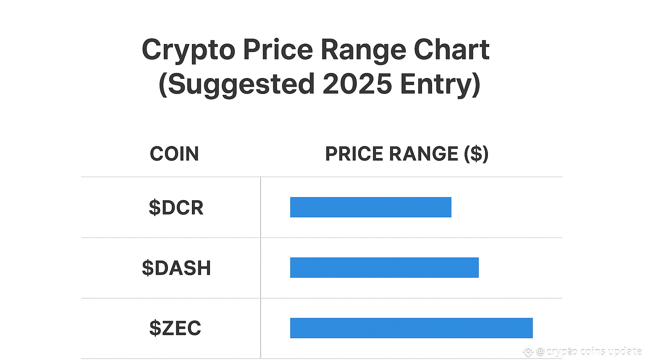The width and height of the screenshot is (645, 362).
Task: Click the word Chart in the title
Action: coord(452,50)
